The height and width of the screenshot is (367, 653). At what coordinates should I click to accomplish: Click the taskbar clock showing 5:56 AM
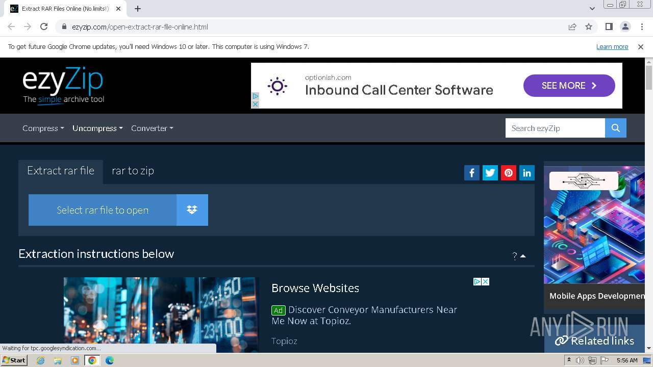tap(627, 360)
